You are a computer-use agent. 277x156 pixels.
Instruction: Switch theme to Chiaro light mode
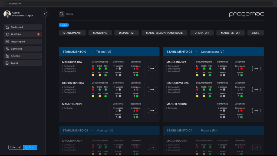[x=15, y=147]
